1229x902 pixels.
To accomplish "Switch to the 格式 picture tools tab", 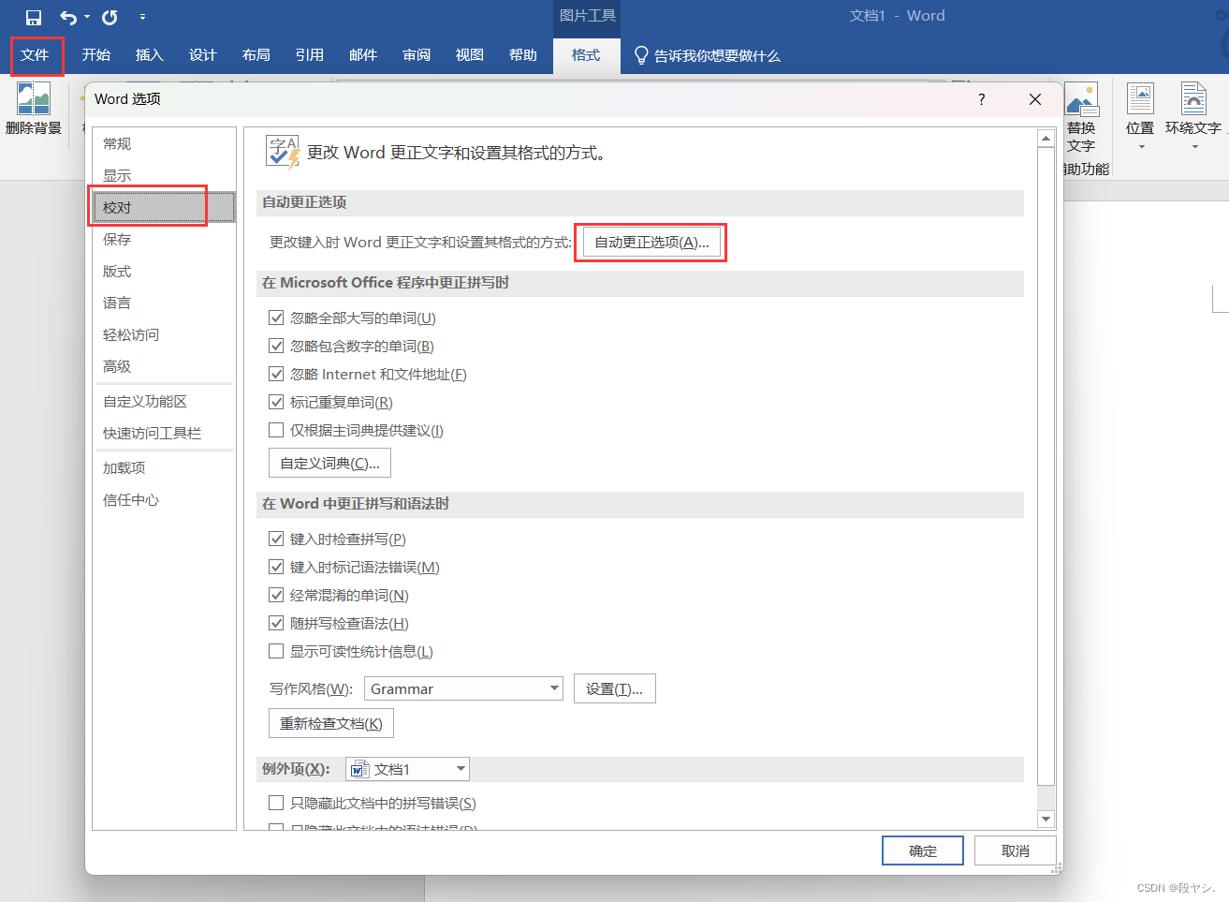I will pyautogui.click(x=586, y=55).
